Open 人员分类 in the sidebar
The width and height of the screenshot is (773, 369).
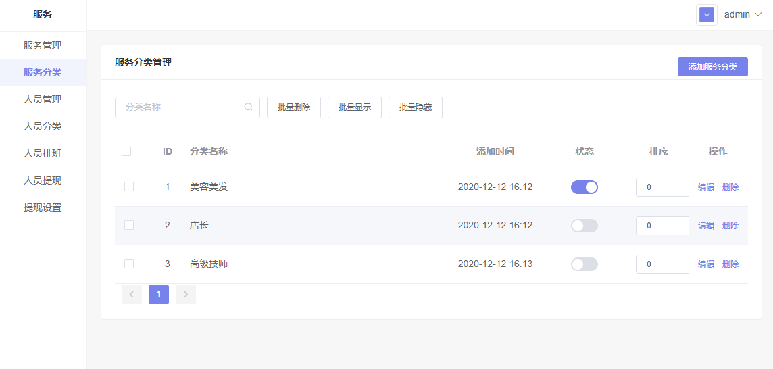pyautogui.click(x=43, y=127)
